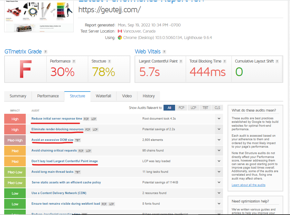This screenshot has height=215, width=290.
Task: Filter audits by All
Action: 169,108
